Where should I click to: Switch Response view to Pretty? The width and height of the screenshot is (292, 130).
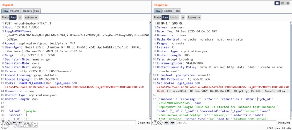157,18
